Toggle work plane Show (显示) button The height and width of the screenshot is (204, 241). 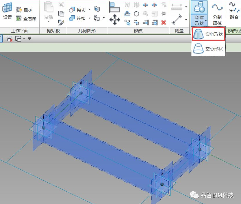(x=25, y=10)
